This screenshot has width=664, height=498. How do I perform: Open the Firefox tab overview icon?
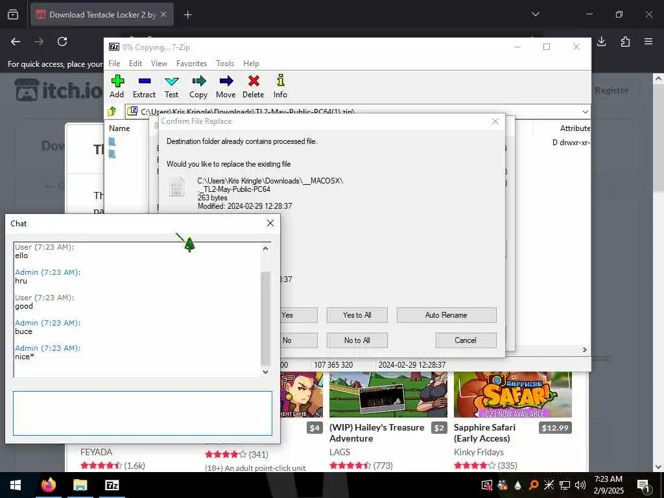click(13, 15)
